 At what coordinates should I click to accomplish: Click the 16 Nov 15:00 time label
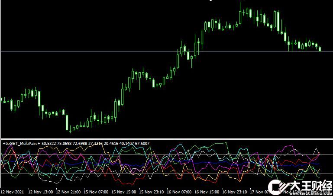[x=207, y=192]
